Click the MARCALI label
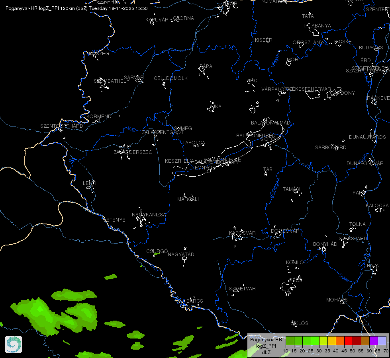The height and width of the screenshot is (358, 390). click(188, 199)
